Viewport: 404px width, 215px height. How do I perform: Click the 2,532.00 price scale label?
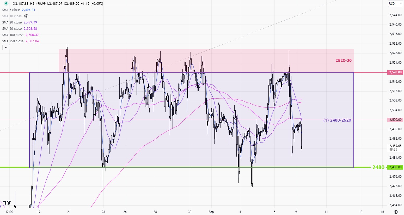(x=395, y=44)
